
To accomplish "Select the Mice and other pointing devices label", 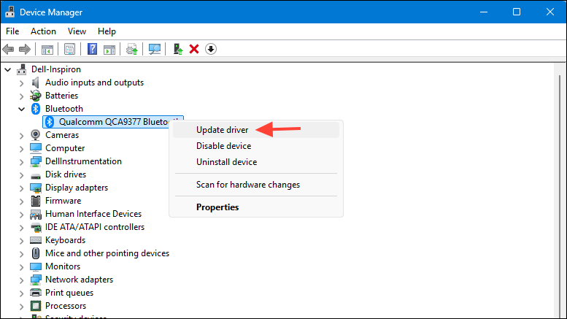I will point(107,253).
